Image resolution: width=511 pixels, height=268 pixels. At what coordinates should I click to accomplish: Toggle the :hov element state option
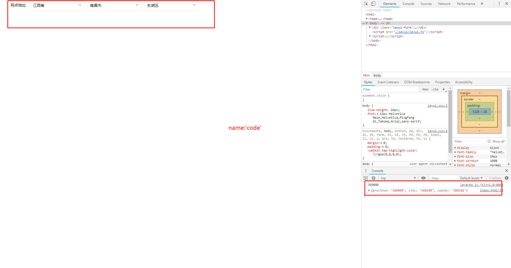pyautogui.click(x=425, y=89)
